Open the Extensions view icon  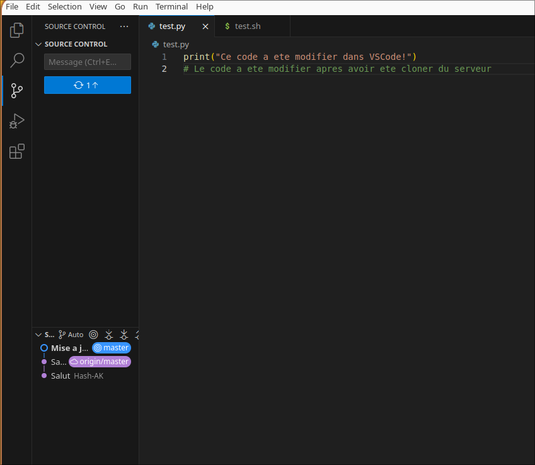[x=17, y=152]
